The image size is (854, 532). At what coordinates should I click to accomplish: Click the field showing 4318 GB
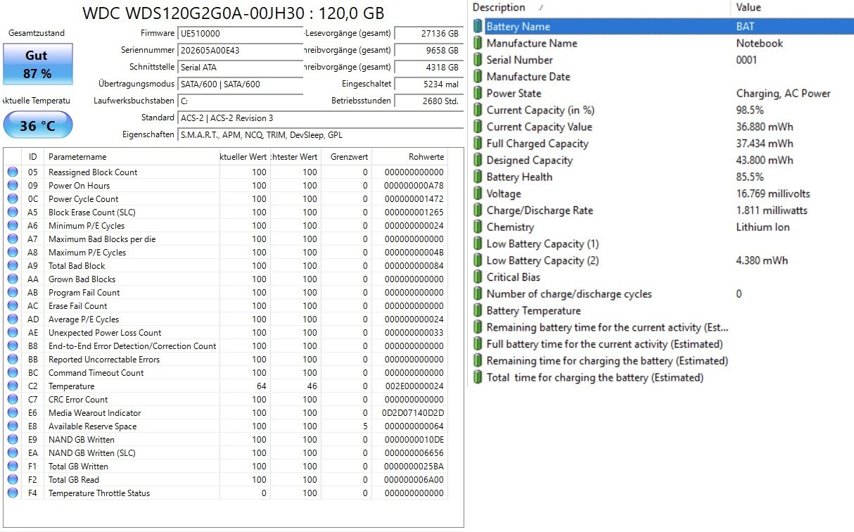tap(428, 68)
